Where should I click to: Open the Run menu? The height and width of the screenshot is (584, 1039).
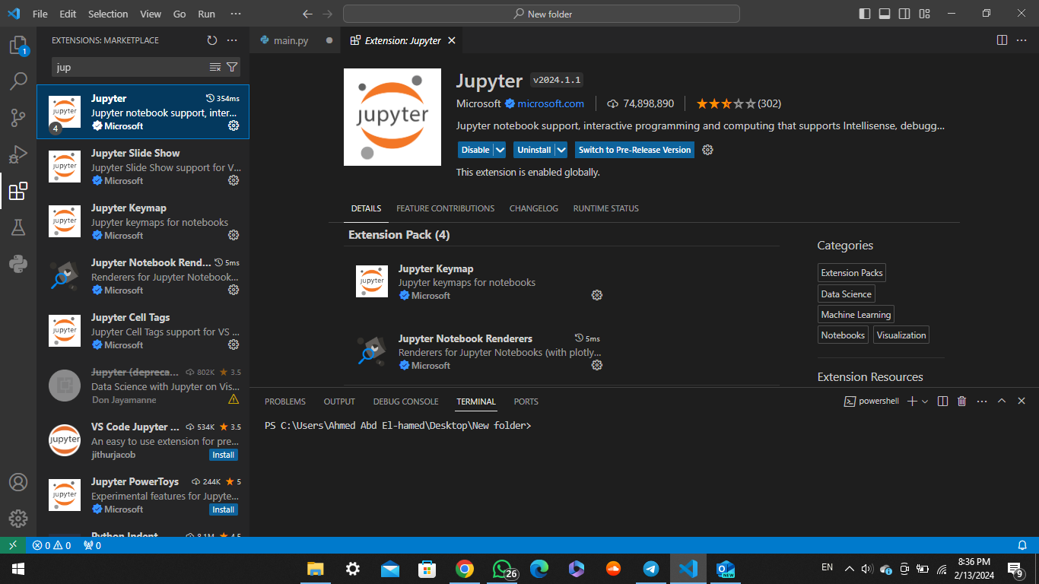[206, 14]
